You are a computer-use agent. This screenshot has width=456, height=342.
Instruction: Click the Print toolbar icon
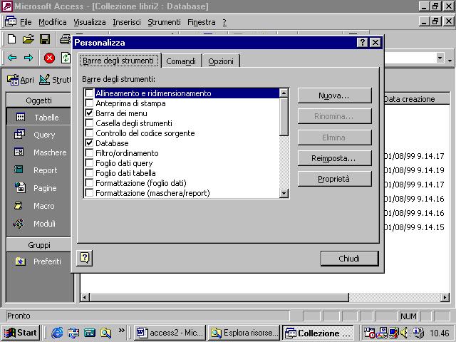pyautogui.click(x=65, y=39)
